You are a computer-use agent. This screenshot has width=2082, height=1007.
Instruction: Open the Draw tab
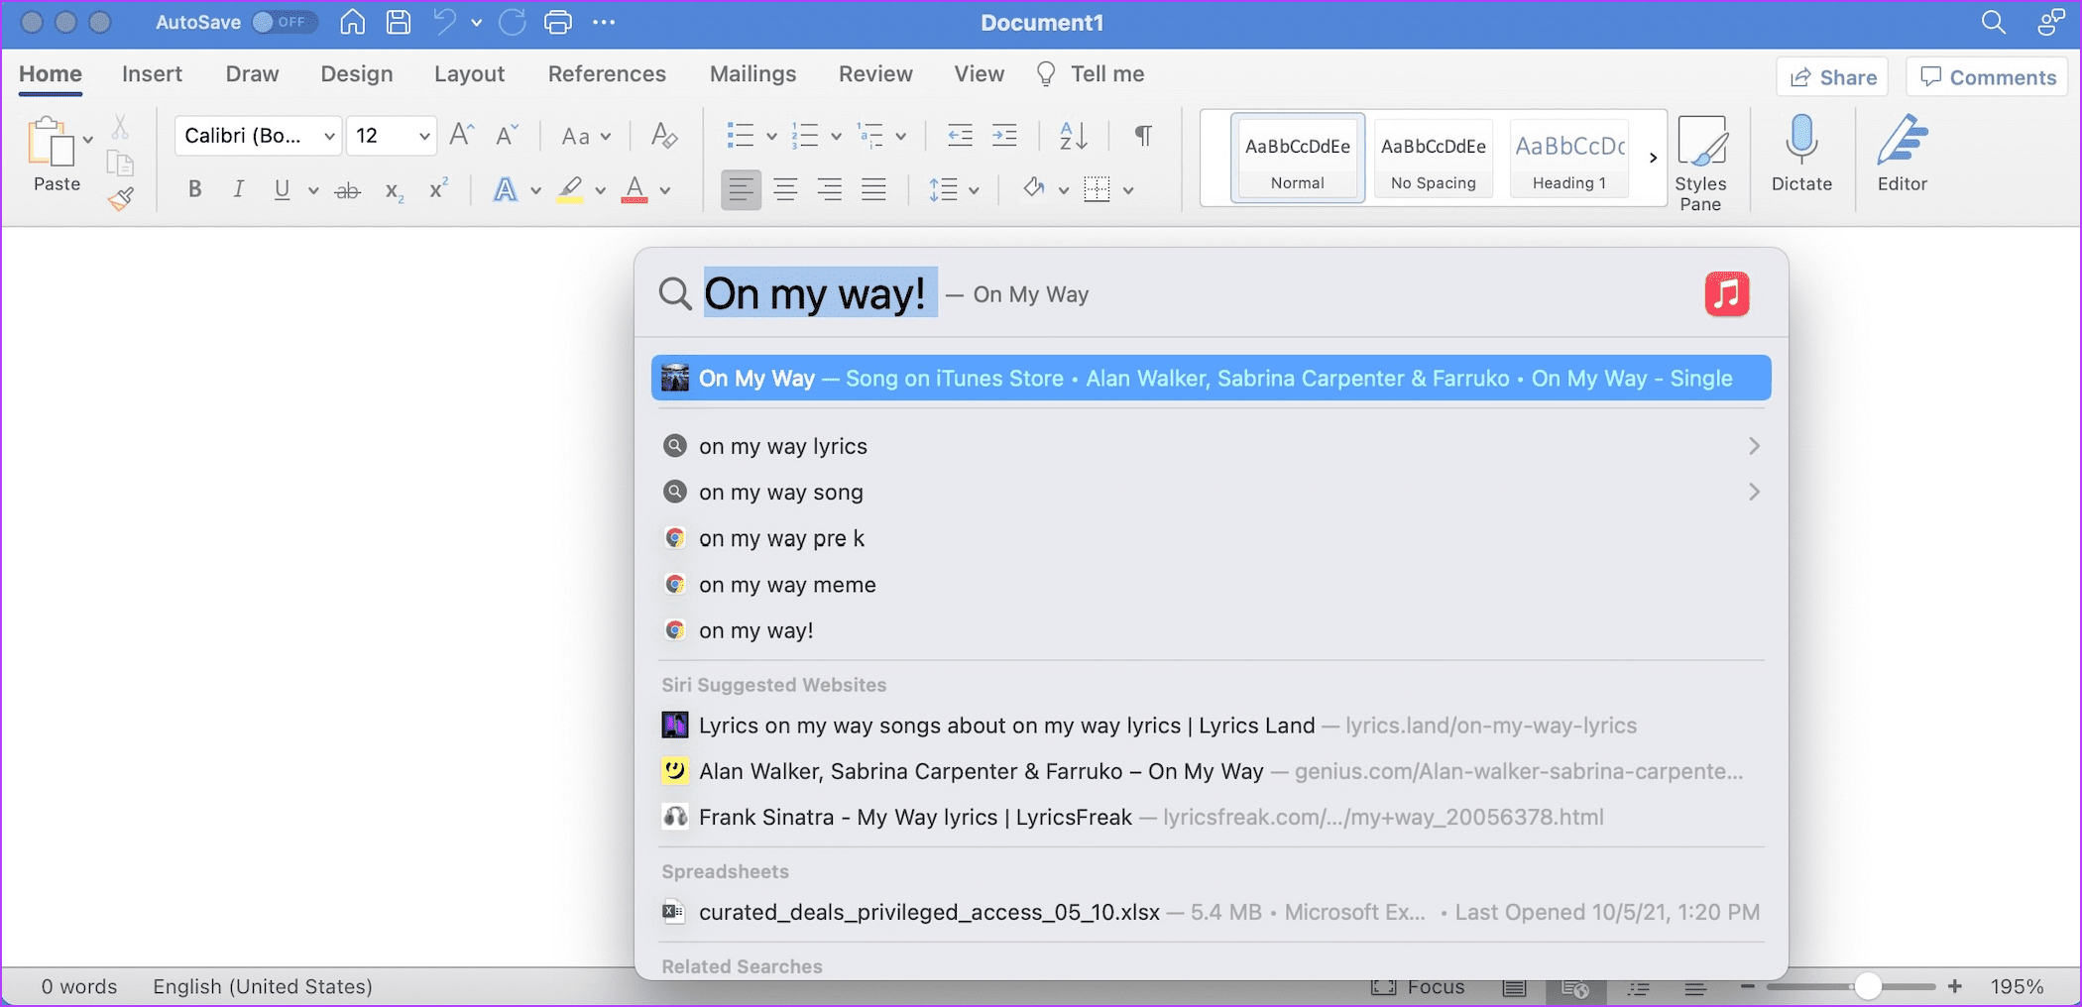(252, 74)
